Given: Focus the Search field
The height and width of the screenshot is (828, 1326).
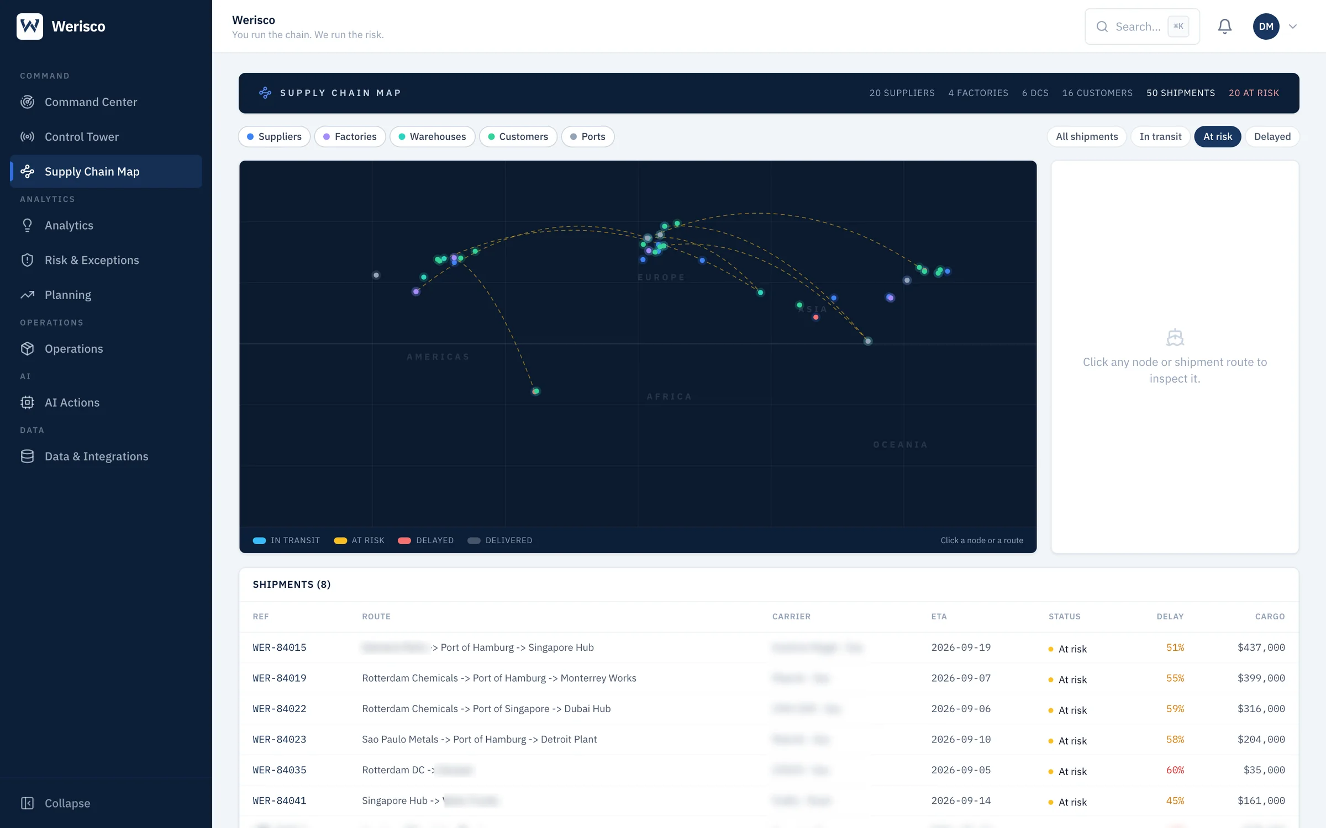Looking at the screenshot, I should tap(1142, 26).
